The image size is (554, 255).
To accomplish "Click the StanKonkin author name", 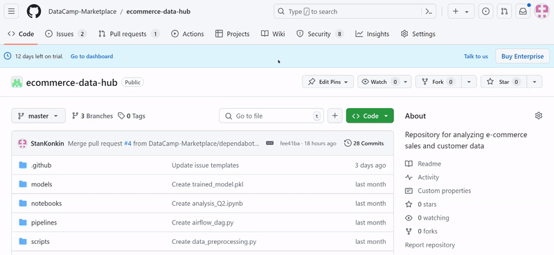I will pos(47,143).
